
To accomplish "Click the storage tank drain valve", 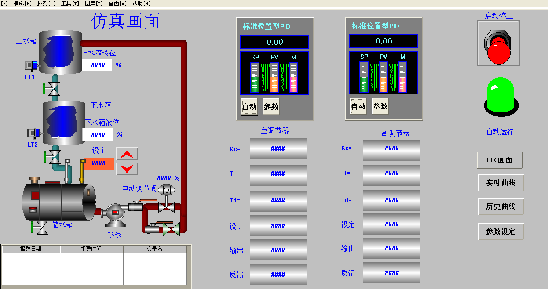I will point(40,228).
